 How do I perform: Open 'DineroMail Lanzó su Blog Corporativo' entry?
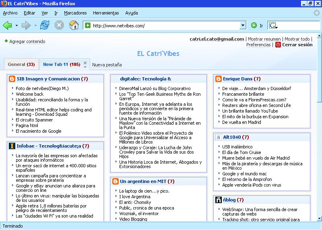coord(155,88)
